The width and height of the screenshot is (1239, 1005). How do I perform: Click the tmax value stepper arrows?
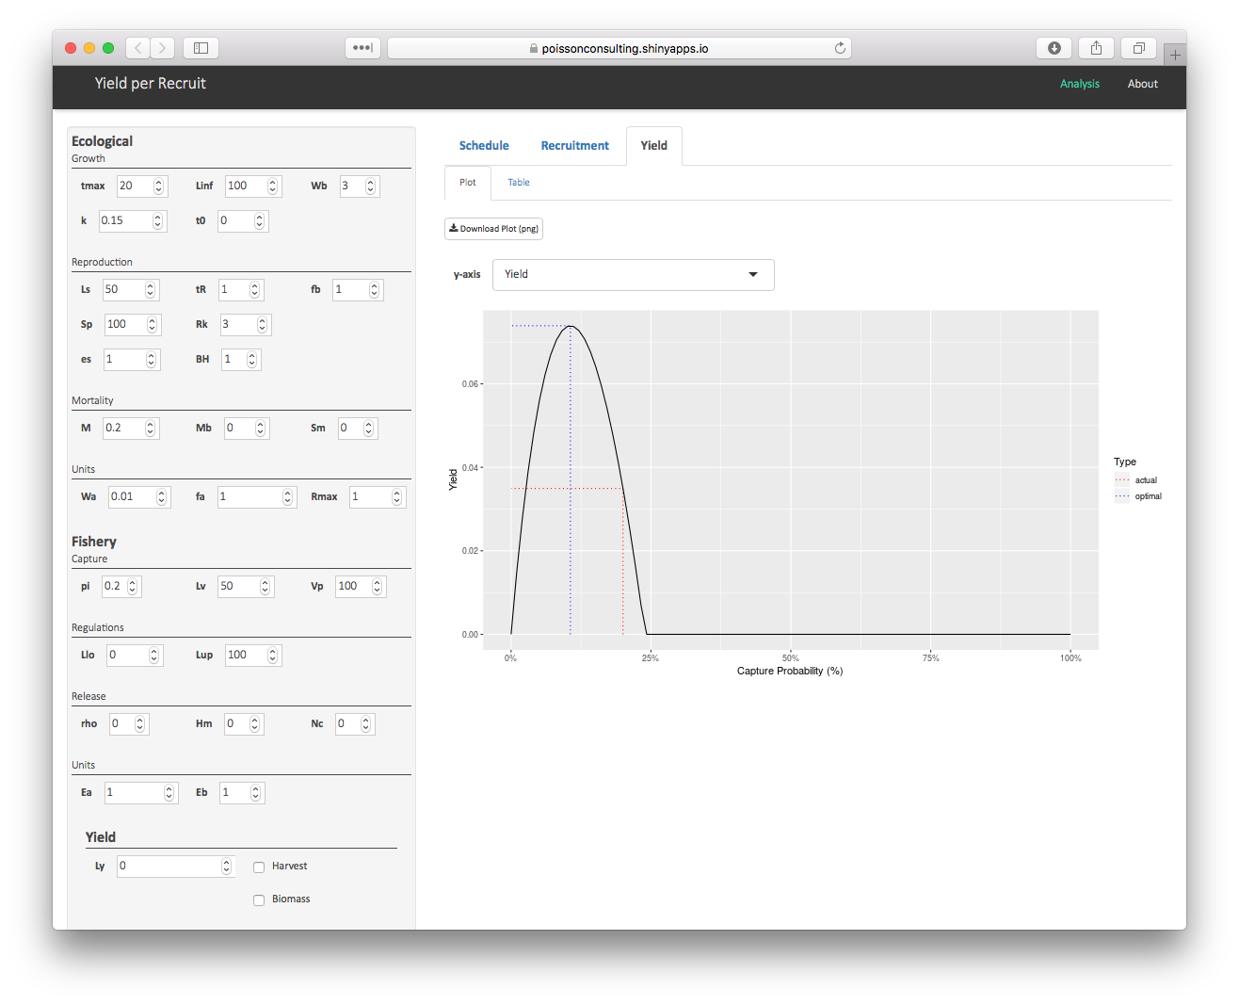[x=158, y=186]
